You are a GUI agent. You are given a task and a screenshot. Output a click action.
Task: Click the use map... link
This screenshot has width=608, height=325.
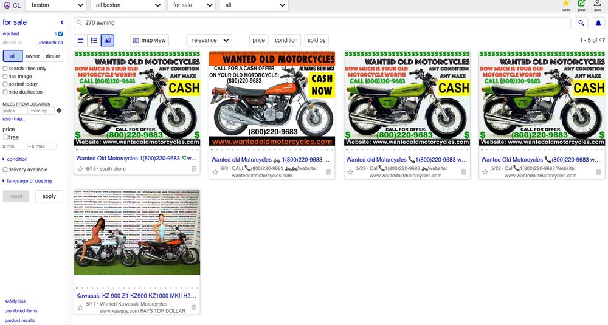click(x=15, y=119)
